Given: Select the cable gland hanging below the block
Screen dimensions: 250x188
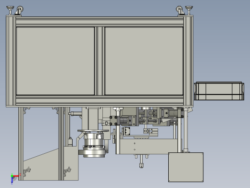Looking at the screenshot, I should coord(141,165).
